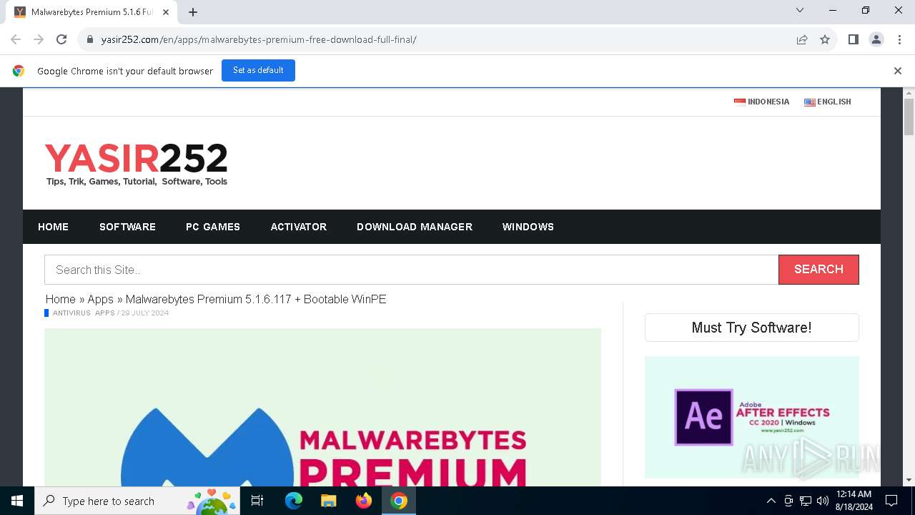Image resolution: width=915 pixels, height=515 pixels.
Task: Expand the tab search dropdown
Action: tap(800, 10)
